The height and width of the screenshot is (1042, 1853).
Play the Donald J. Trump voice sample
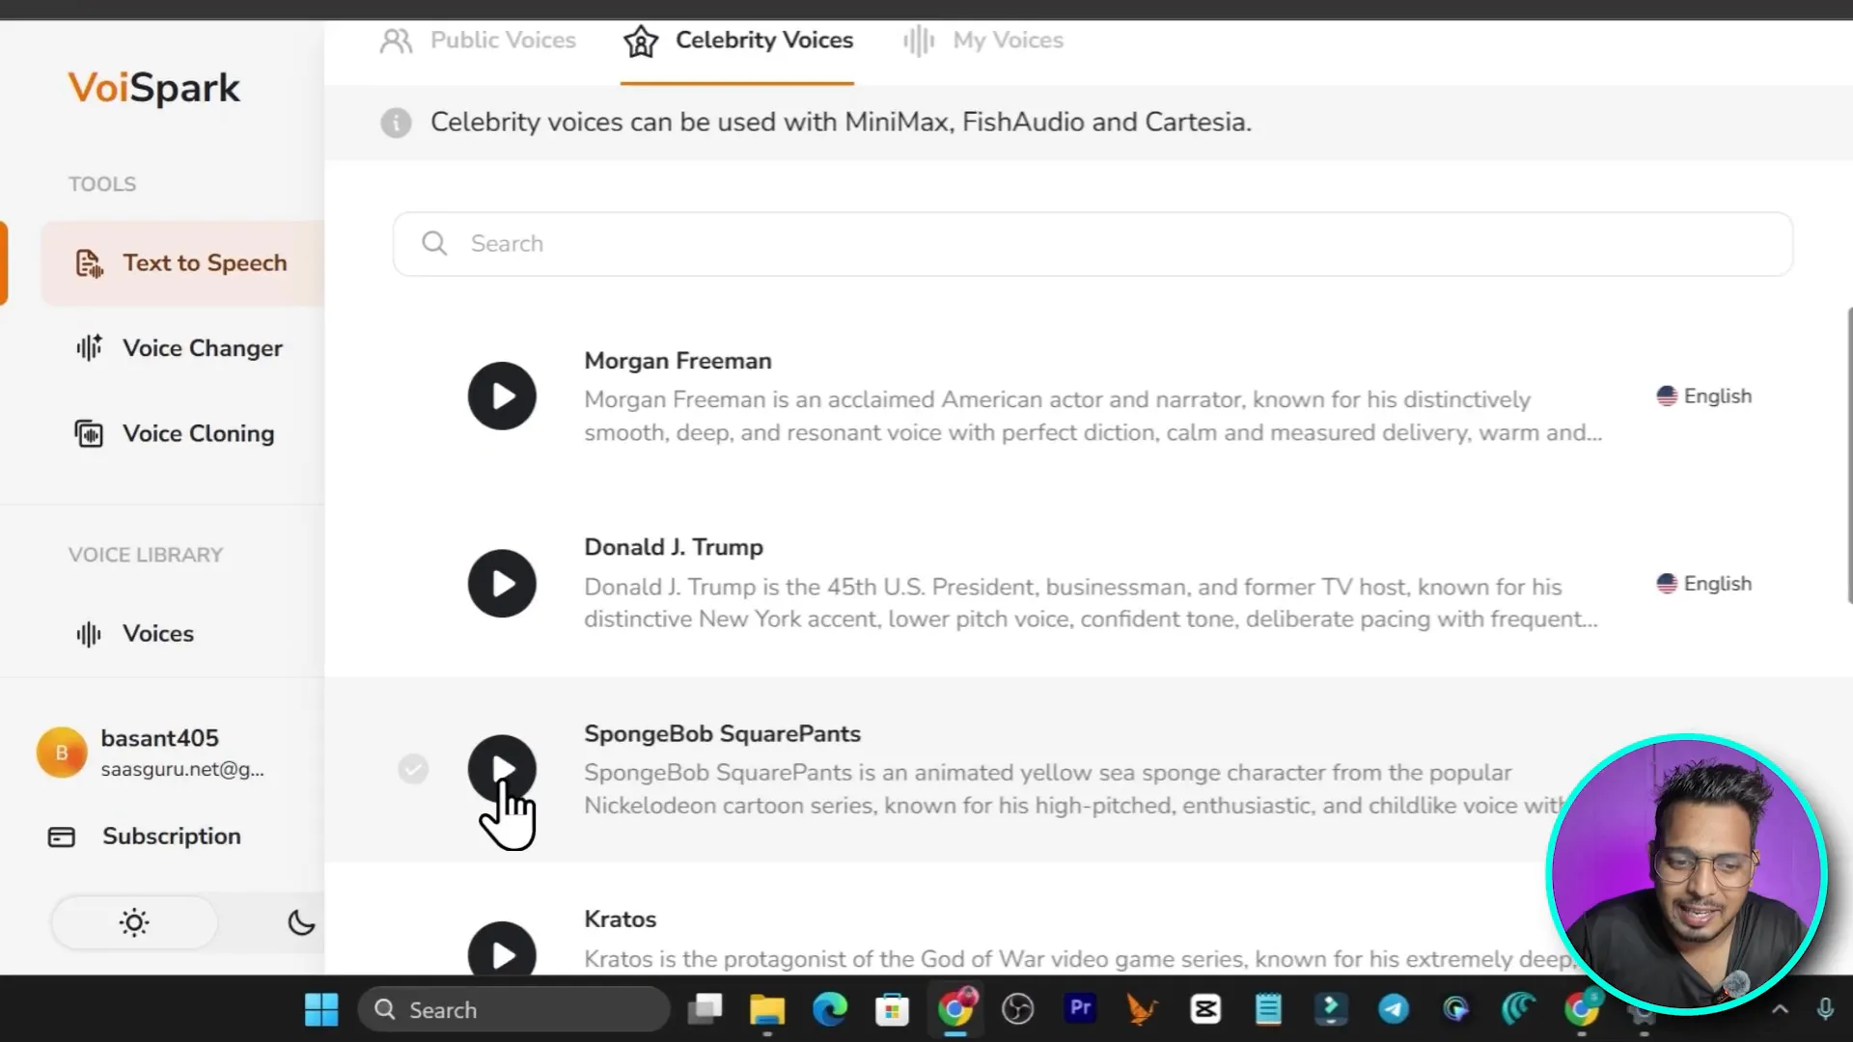[502, 584]
